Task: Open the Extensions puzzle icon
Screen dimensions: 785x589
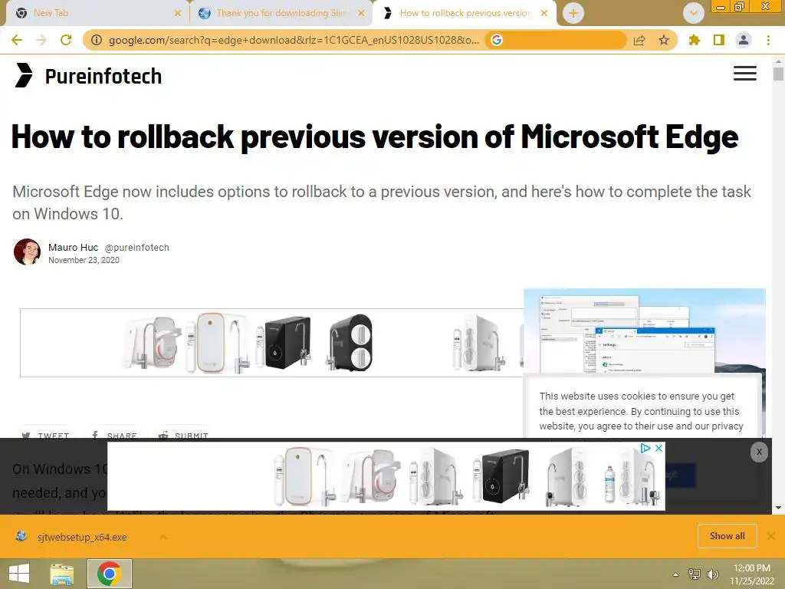Action: point(694,40)
